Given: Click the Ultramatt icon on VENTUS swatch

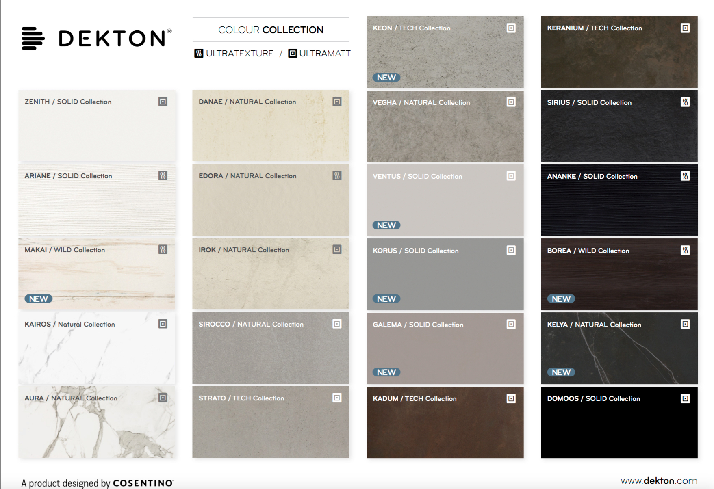Looking at the screenshot, I should pyautogui.click(x=511, y=176).
